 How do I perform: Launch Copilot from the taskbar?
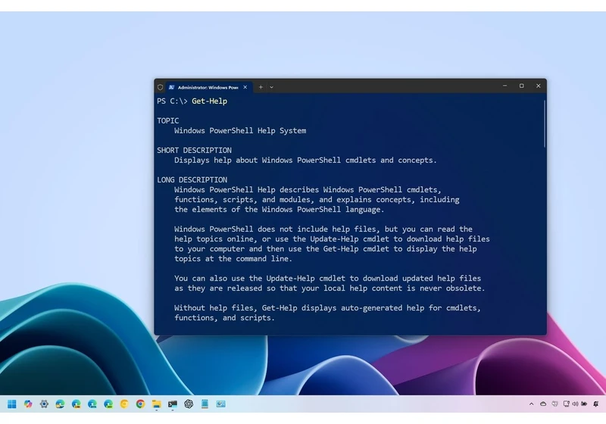[28, 404]
